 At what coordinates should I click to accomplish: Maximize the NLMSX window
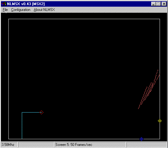click(x=158, y=4)
